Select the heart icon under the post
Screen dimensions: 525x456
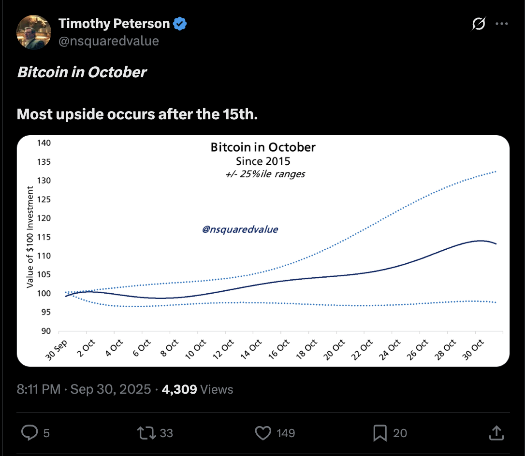[262, 433]
